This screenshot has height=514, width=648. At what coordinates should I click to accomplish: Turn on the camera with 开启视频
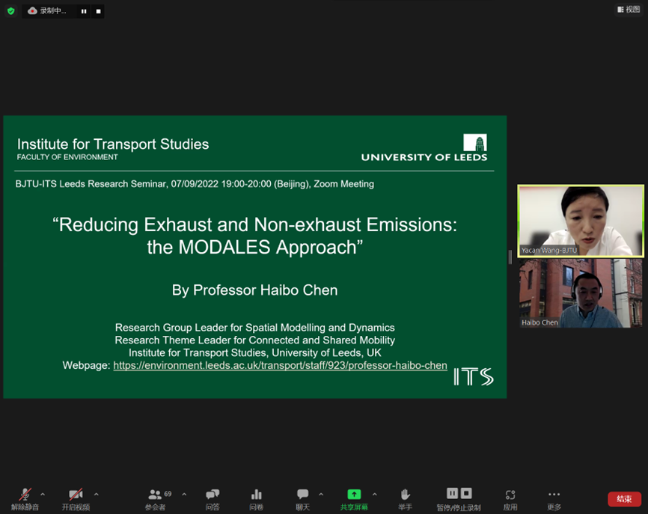point(76,499)
